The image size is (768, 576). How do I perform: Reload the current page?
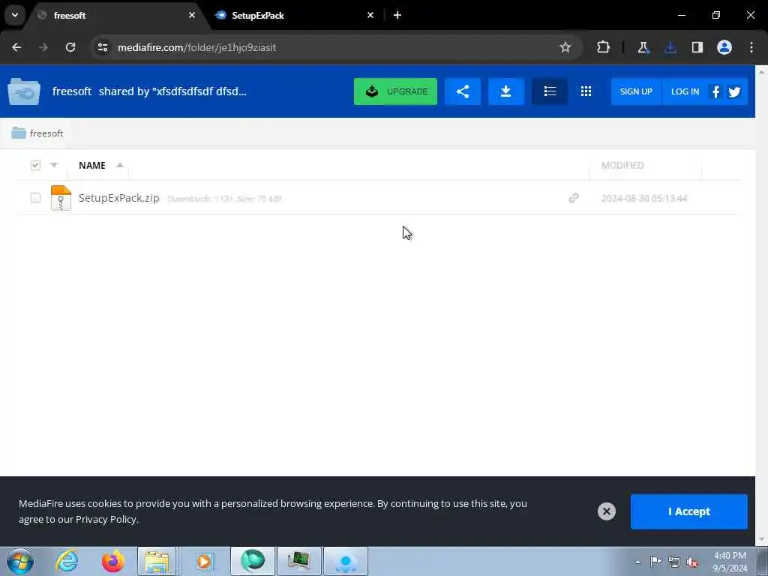coord(70,47)
